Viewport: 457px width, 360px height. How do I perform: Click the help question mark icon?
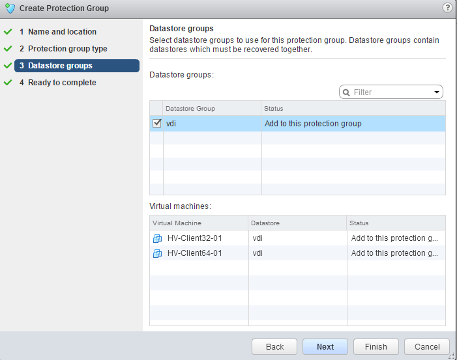point(447,8)
